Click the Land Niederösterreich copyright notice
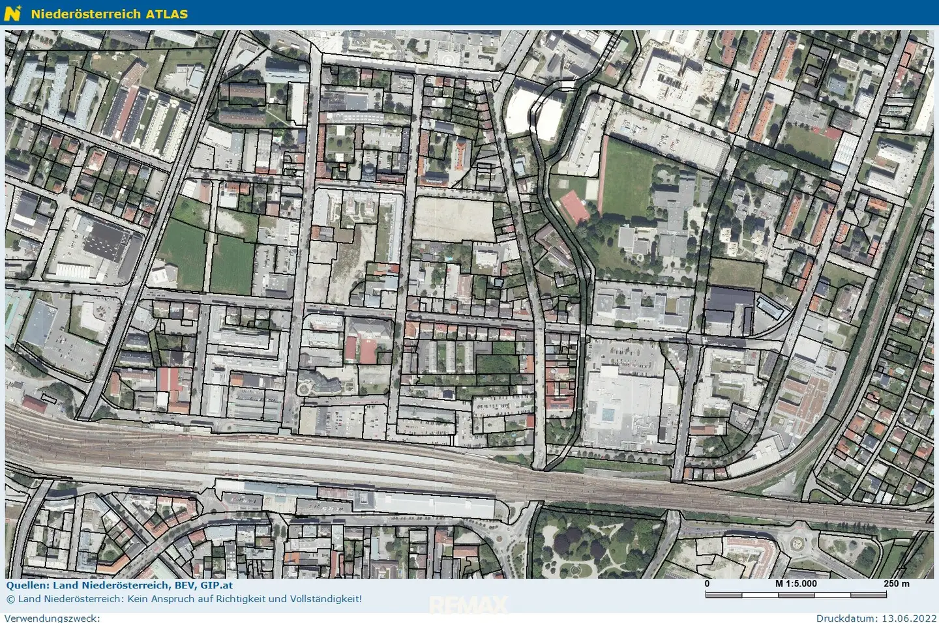Screen dimensions: 939x623 coord(184,598)
